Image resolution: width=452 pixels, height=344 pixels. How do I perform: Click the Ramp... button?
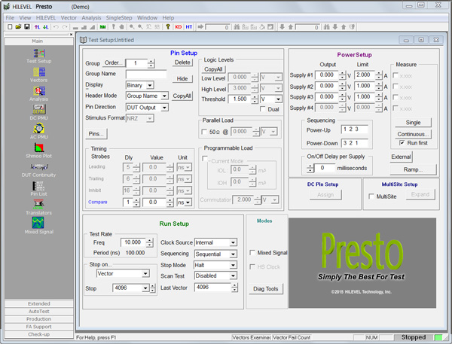point(413,169)
